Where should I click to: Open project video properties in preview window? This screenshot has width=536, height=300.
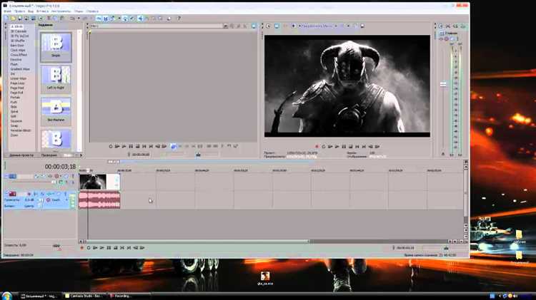(268, 26)
